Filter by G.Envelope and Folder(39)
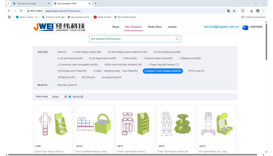Viewport: 273px width, 156px height. click(x=72, y=71)
